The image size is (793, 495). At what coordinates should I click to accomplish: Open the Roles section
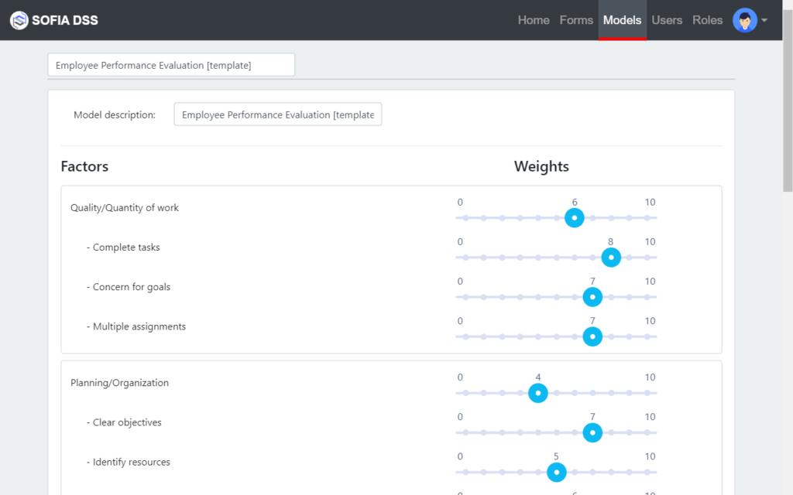(707, 20)
